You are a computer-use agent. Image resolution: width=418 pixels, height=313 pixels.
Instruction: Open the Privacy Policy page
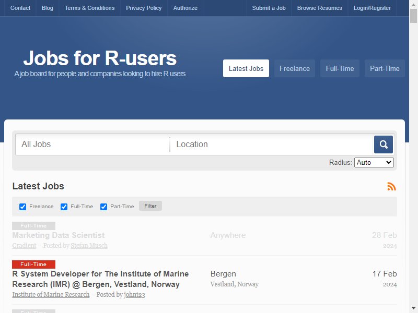click(144, 8)
